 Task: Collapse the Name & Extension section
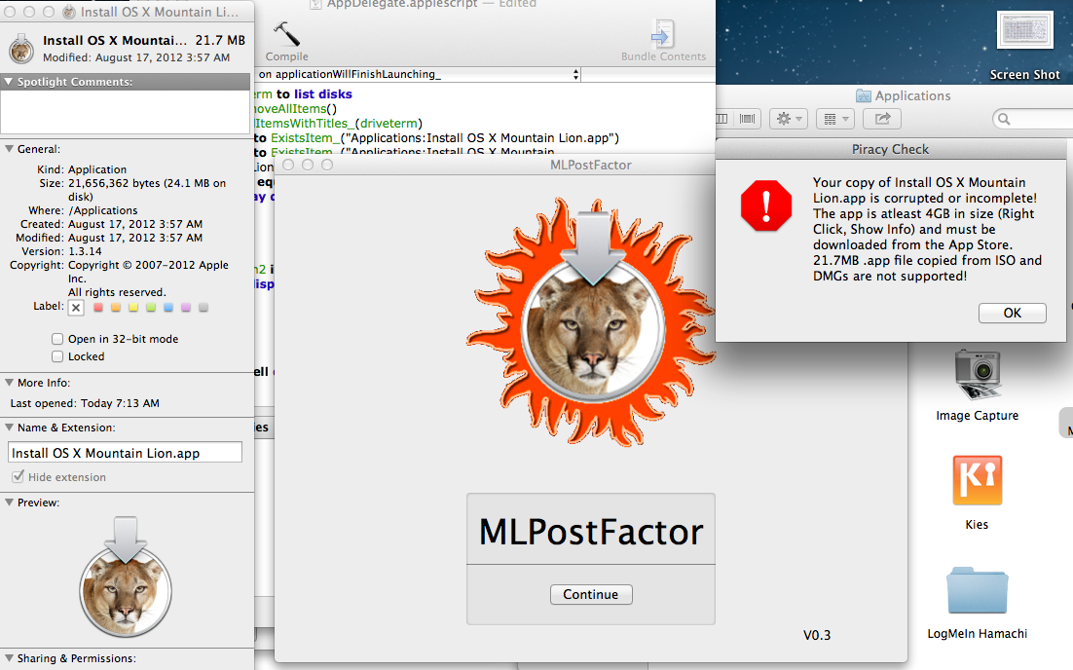9,428
